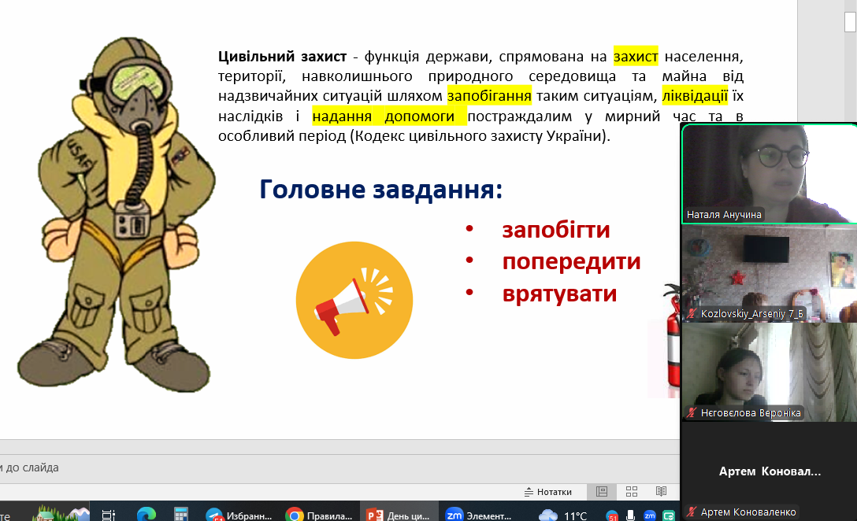The height and width of the screenshot is (521, 857).
Task: Open Microsoft Edge from taskbar
Action: click(x=146, y=515)
